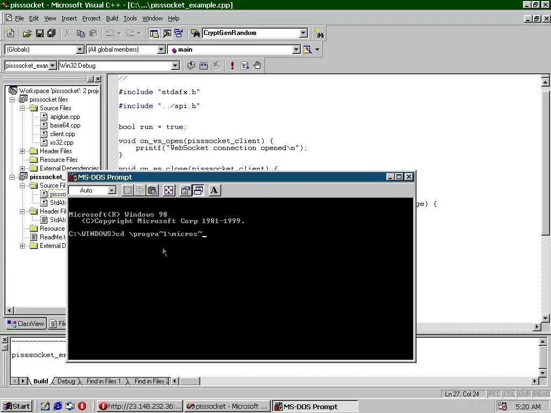Screen dimensions: 551x413
Task: Open the Window List icon
Action: [x=179, y=33]
